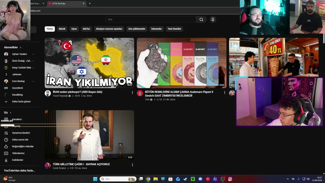
Task: Play the Audemars Piguet Swatch thumbnail
Action: point(182,63)
